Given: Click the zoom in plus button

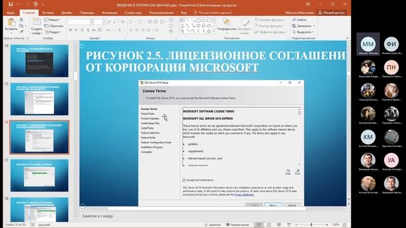Looking at the screenshot, I should pyautogui.click(x=327, y=225).
